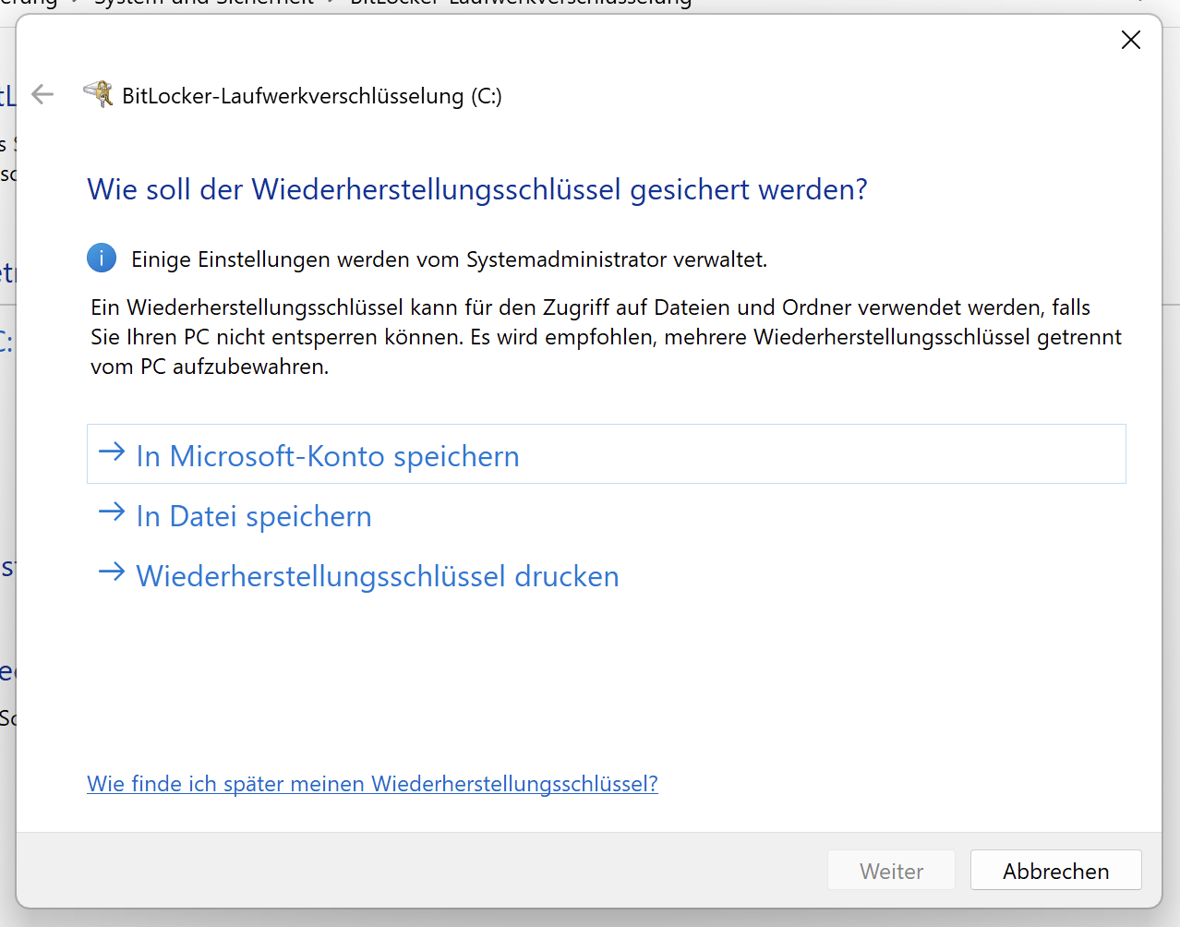Click the paragraph starting 'Ein Wiederherstellungsschlüssel kann'
1180x927 pixels.
point(607,337)
